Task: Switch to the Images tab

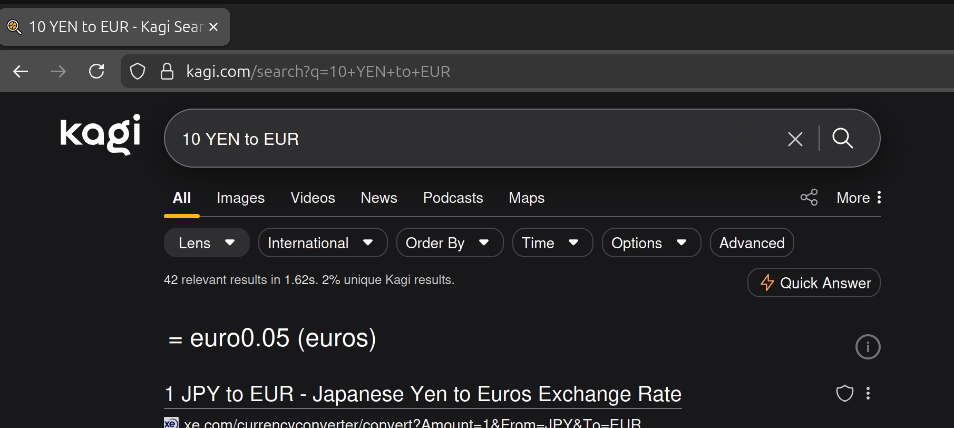Action: (240, 198)
